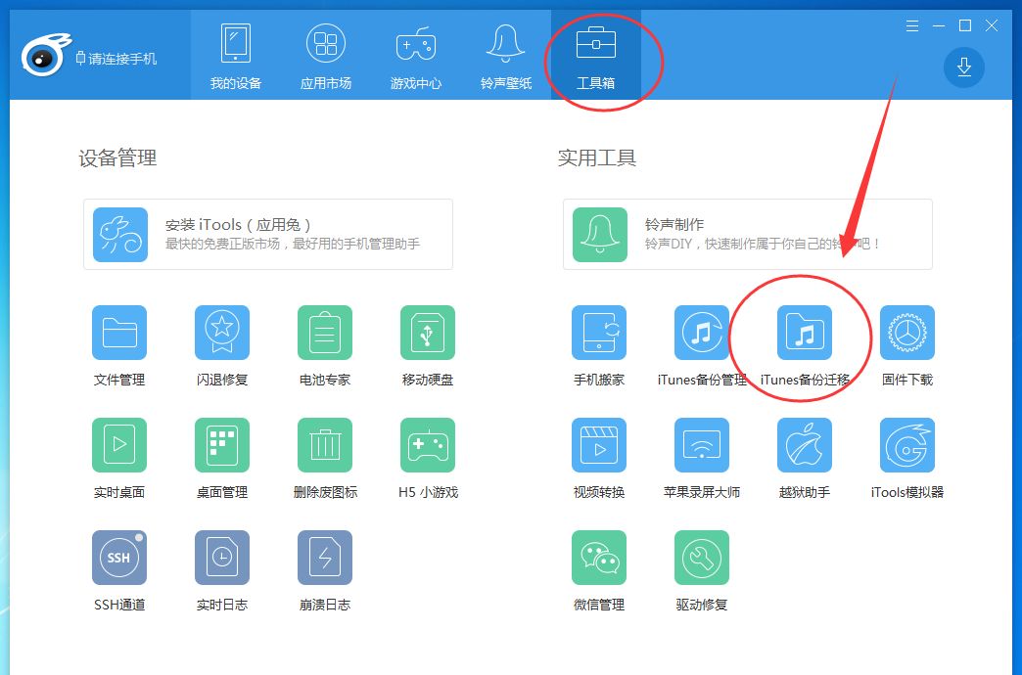Go to the 应用市场 app market tab
The height and width of the screenshot is (675, 1022).
pos(326,57)
